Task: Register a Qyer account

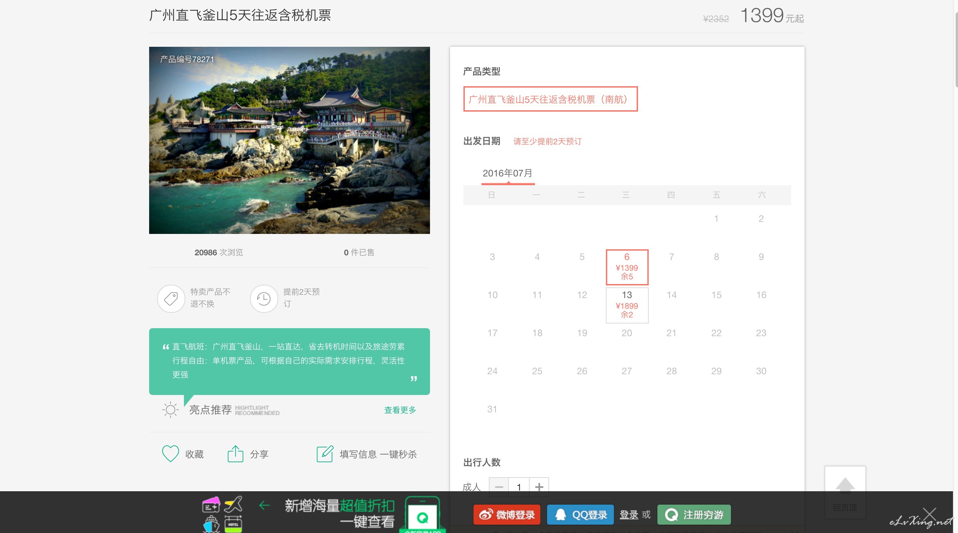Action: pos(694,515)
